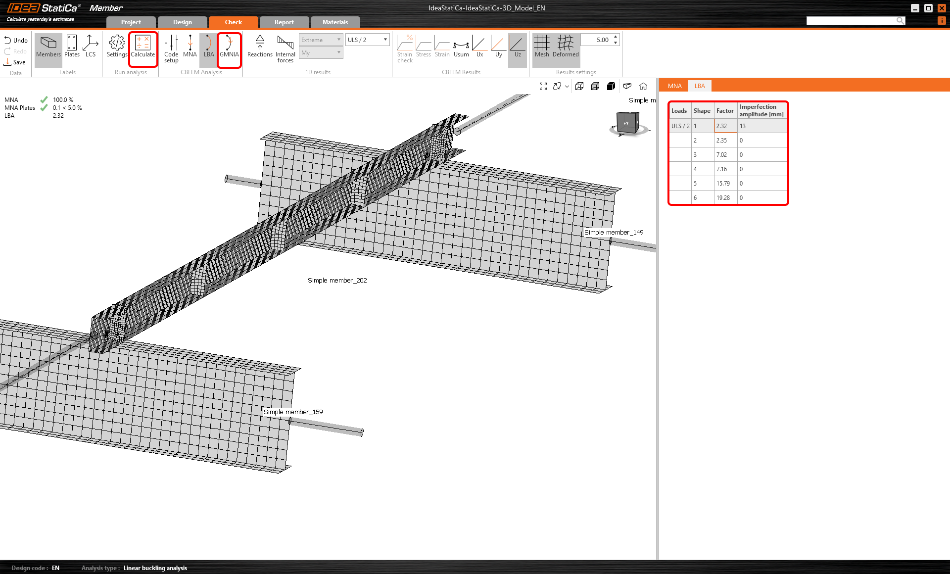Select buckling shape 3 row

tap(727, 155)
